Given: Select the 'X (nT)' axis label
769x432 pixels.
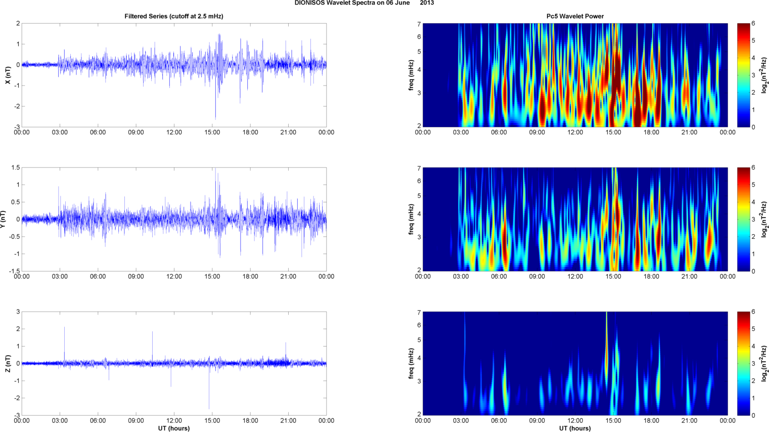Looking at the screenshot, I should [8, 75].
